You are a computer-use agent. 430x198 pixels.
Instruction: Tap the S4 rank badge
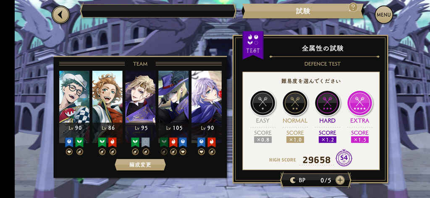[344, 159]
